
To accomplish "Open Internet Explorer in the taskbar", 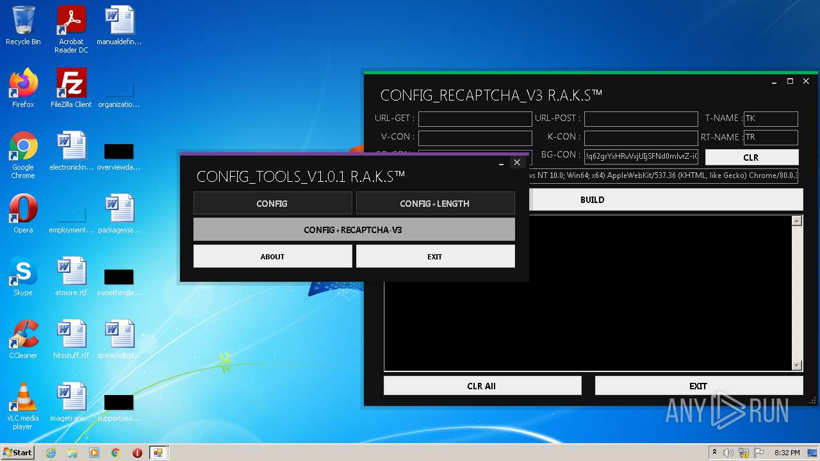I will click(51, 453).
